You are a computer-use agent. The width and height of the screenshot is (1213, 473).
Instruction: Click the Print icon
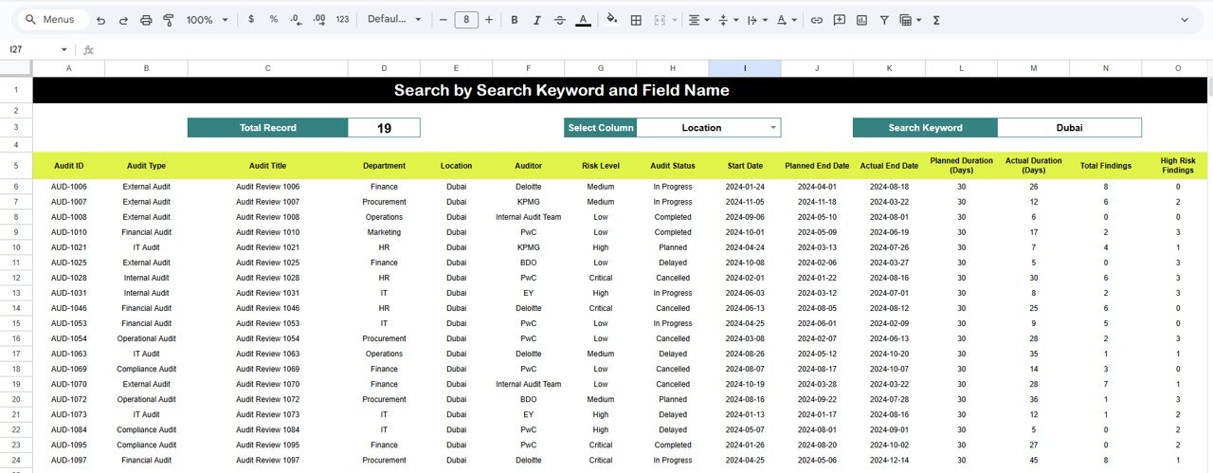(146, 20)
